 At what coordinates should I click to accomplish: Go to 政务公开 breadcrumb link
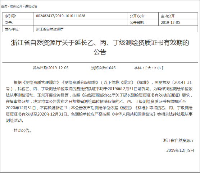16,6
